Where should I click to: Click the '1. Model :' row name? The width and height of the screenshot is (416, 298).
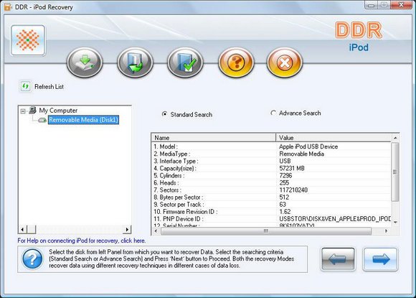166,146
